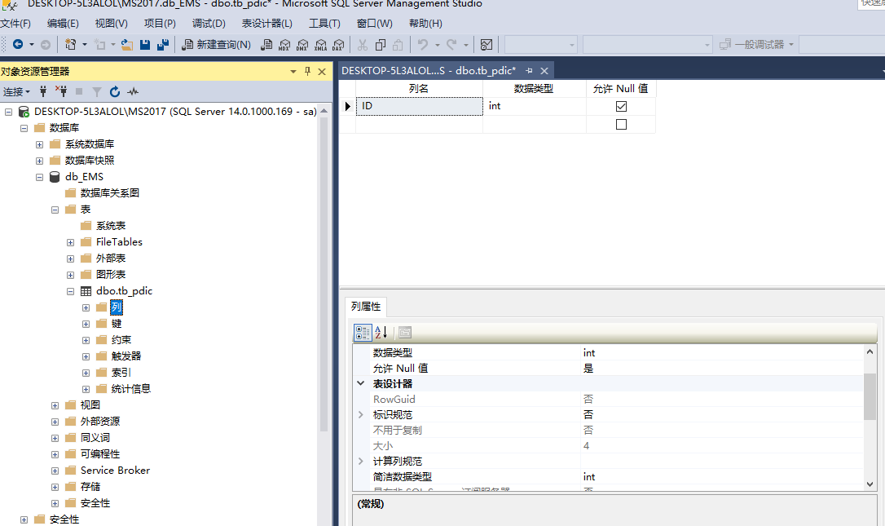Save the table with the single floppy-disk icon
The height and width of the screenshot is (526, 885).
pos(145,45)
